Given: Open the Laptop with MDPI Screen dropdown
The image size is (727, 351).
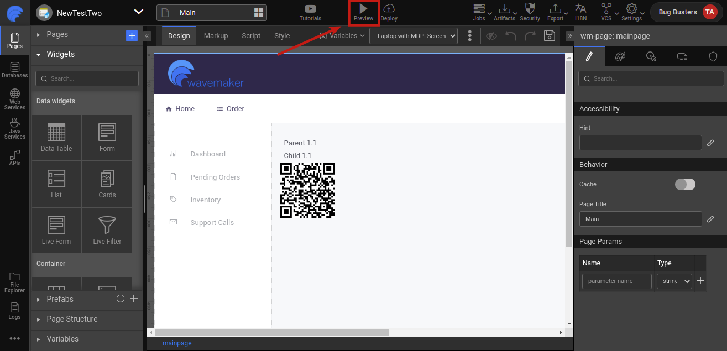Looking at the screenshot, I should [413, 35].
